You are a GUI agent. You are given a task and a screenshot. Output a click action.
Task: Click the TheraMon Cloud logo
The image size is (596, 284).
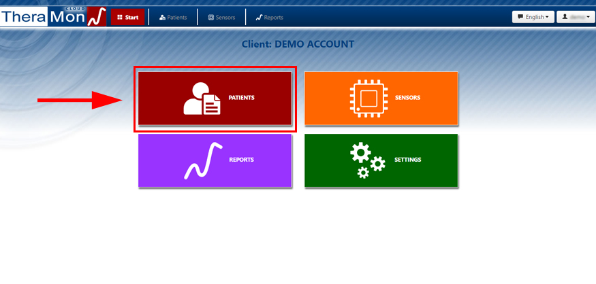click(53, 16)
